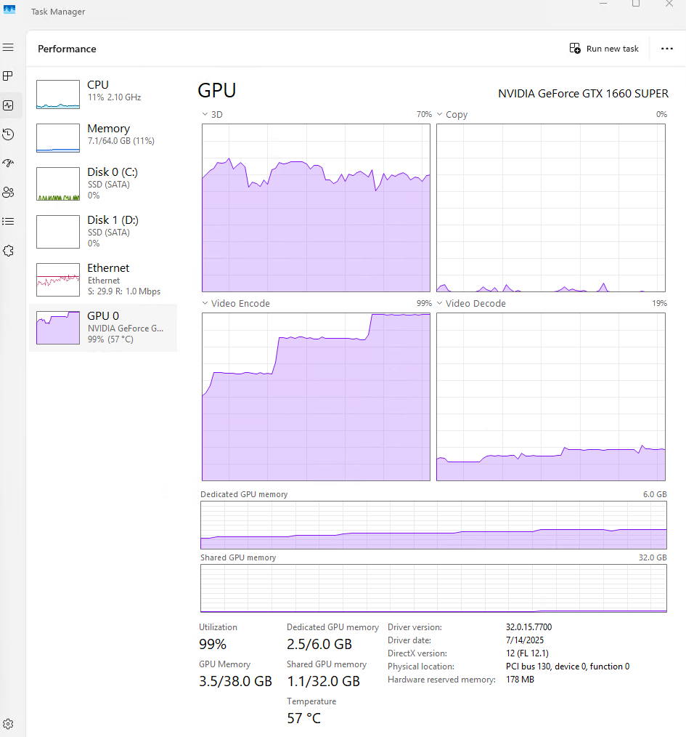Select the CPU performance entry
Image resolution: width=686 pixels, height=737 pixels.
[x=103, y=94]
